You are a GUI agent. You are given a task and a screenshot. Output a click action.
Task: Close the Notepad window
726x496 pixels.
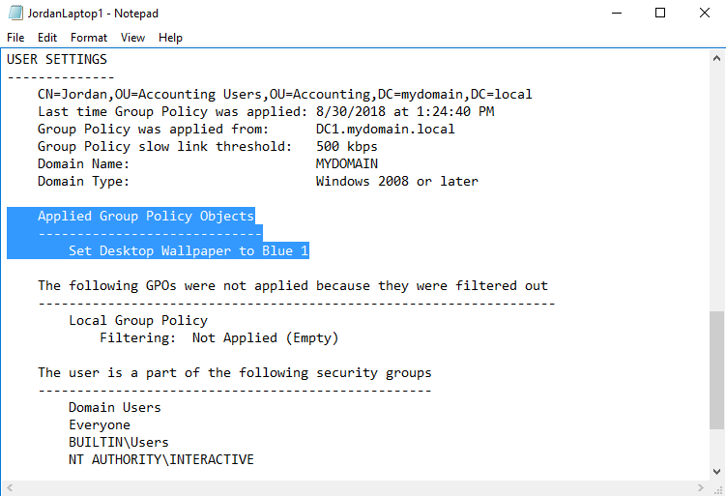coord(704,14)
